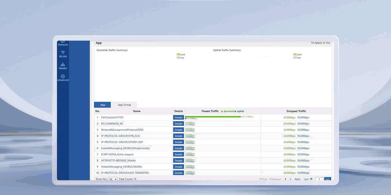Click the GO page button
Image resolution: width=391 pixels, height=195 pixels.
point(328,179)
